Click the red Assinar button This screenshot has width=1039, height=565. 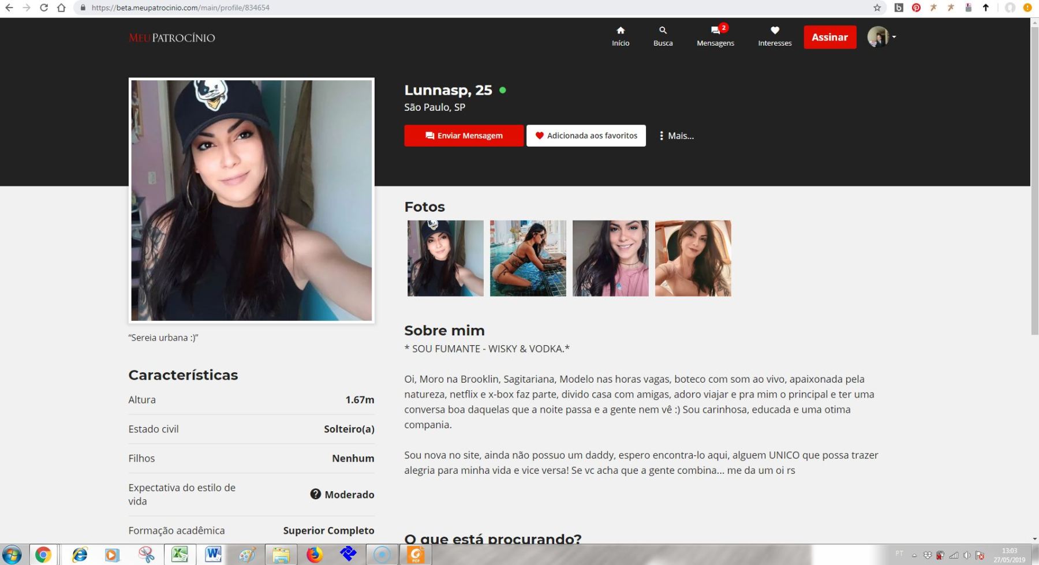829,37
